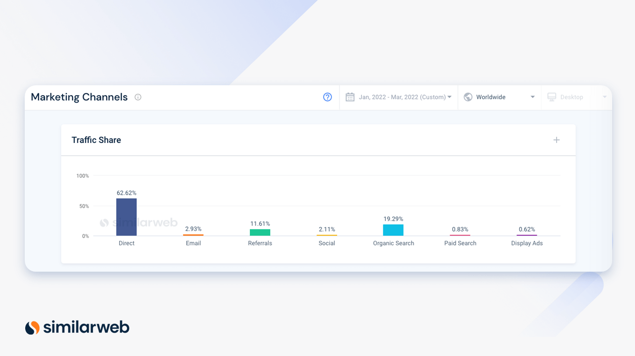Click the 100% axis label
635x356 pixels.
[x=82, y=176]
